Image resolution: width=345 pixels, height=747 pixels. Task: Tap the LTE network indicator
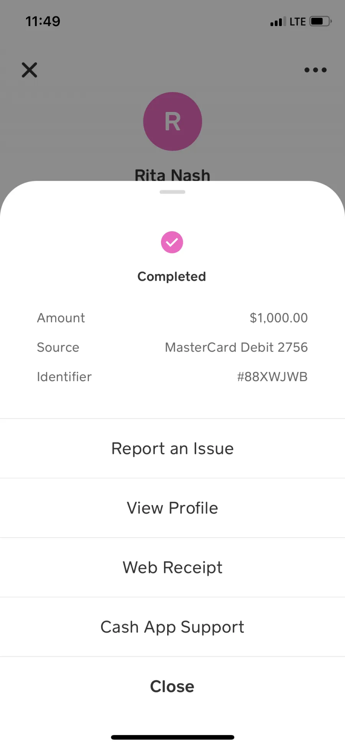click(x=298, y=22)
